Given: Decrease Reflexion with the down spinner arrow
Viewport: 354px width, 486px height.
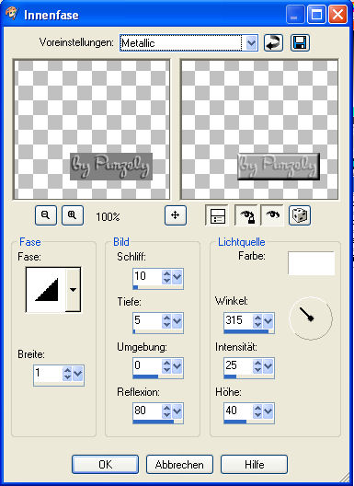Looking at the screenshot, I should tap(166, 415).
